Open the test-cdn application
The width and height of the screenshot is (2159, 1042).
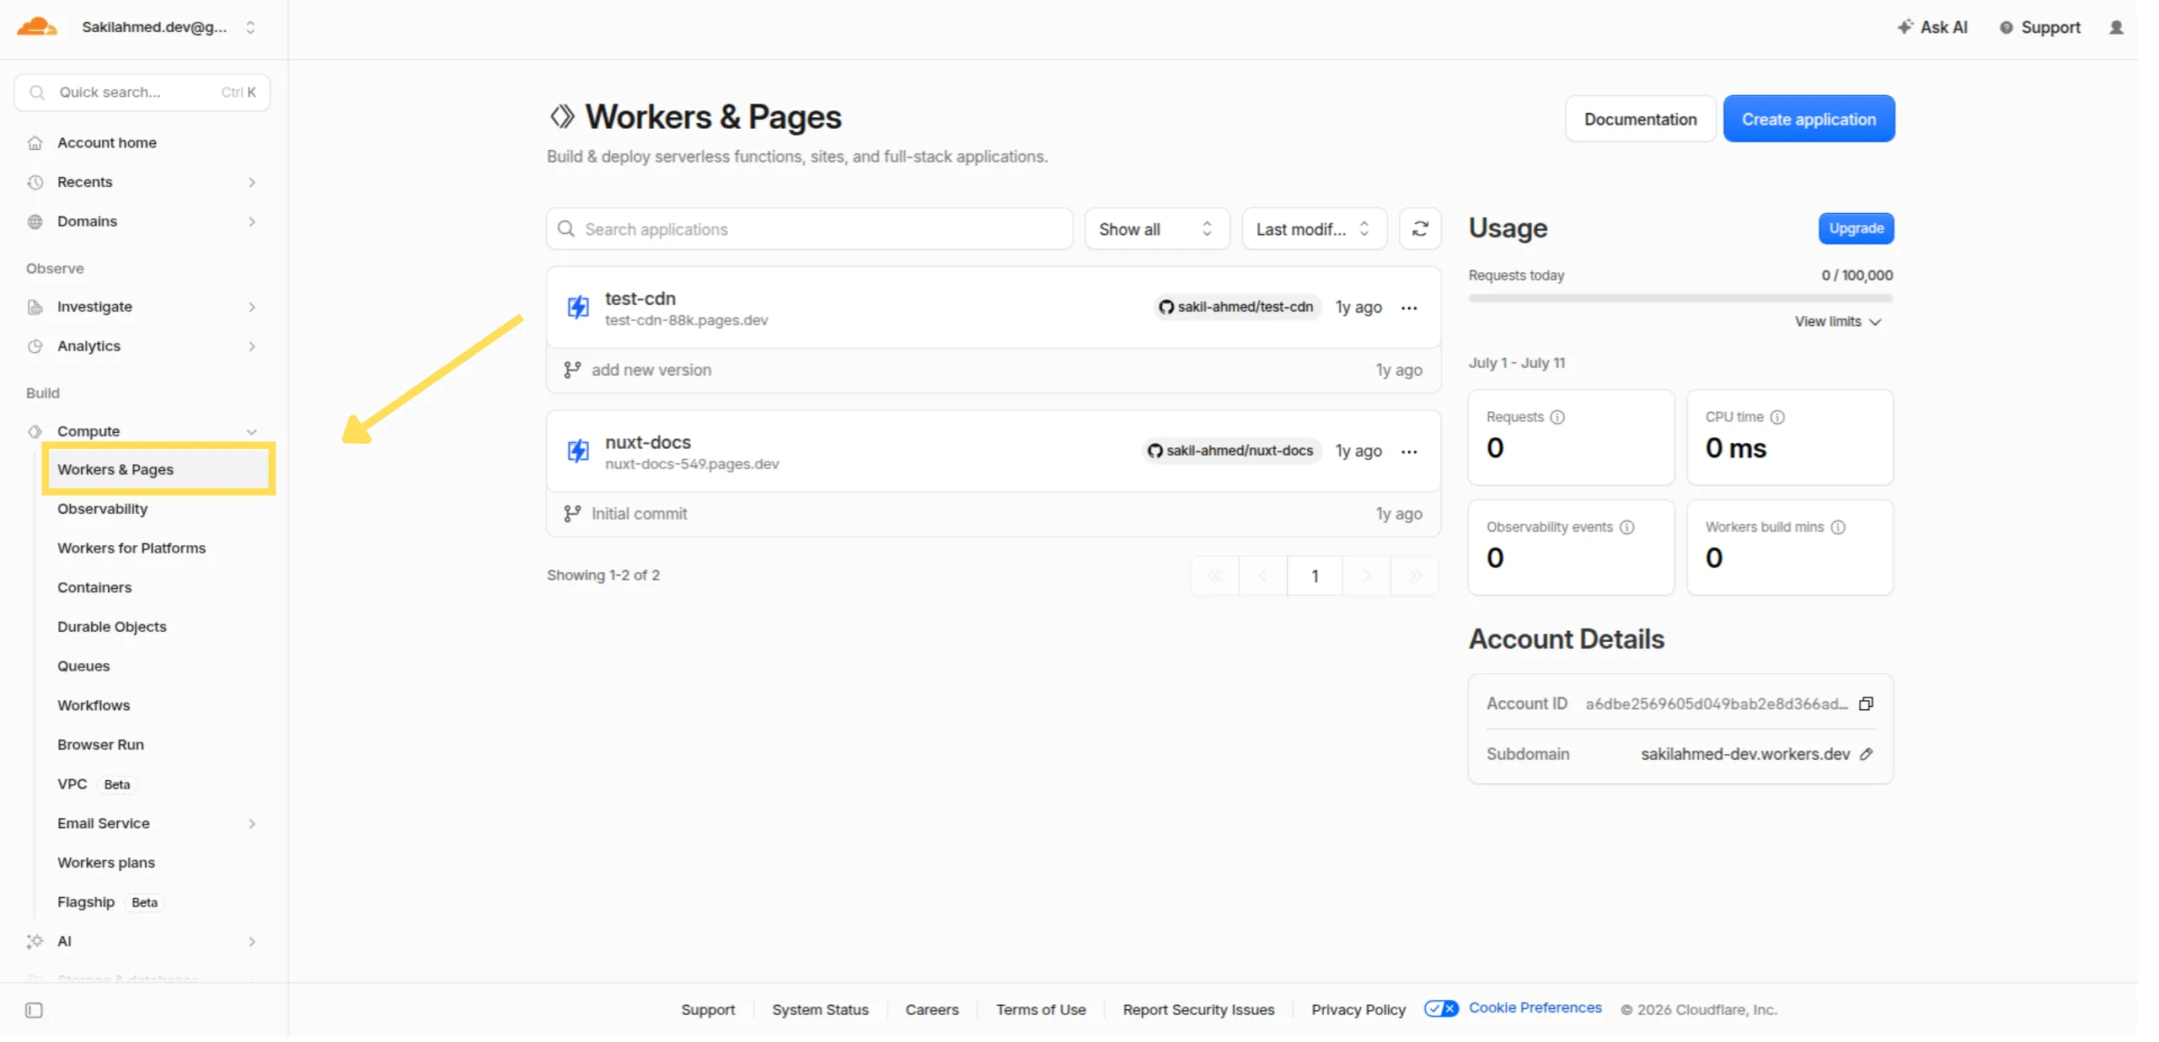640,299
